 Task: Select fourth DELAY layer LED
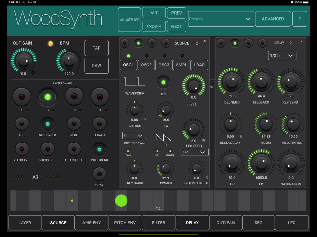[262, 43]
